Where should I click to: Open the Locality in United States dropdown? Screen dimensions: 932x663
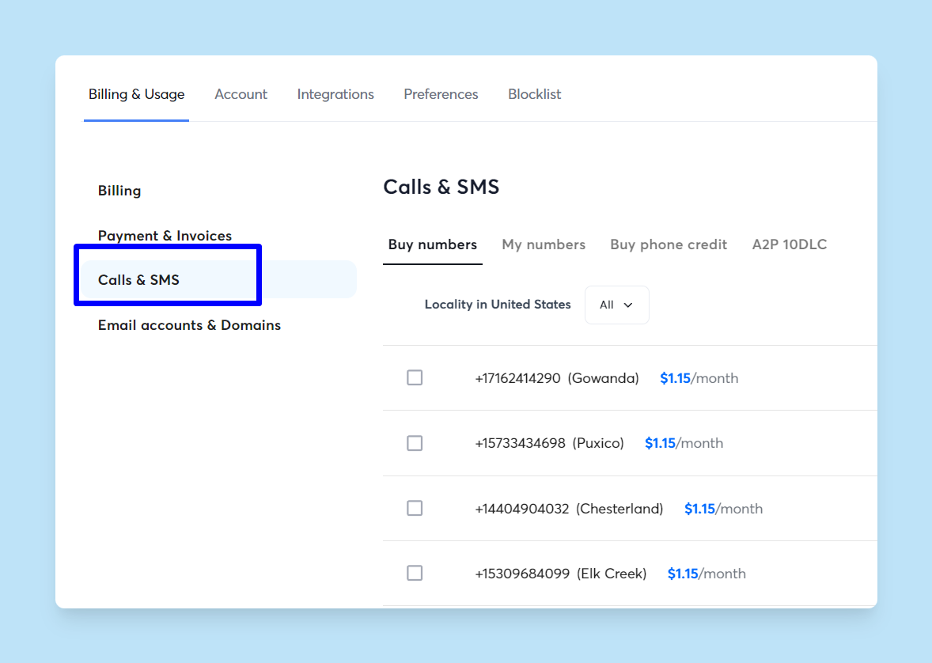pos(616,305)
